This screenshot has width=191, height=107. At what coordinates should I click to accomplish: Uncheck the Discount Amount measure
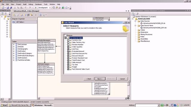point(68,56)
